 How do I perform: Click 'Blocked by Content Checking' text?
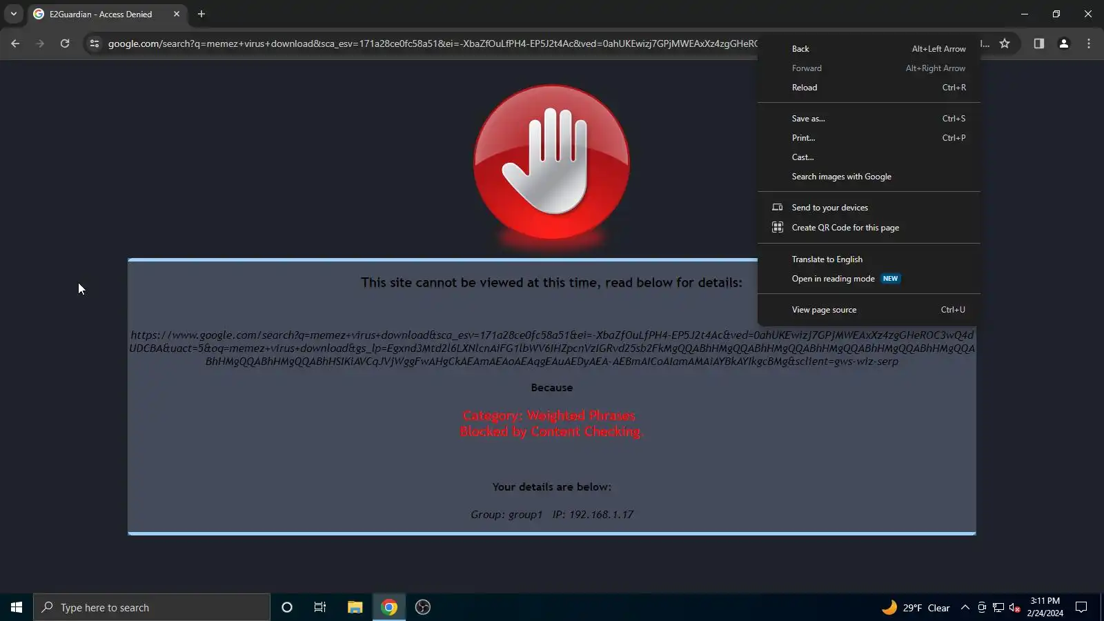(550, 431)
